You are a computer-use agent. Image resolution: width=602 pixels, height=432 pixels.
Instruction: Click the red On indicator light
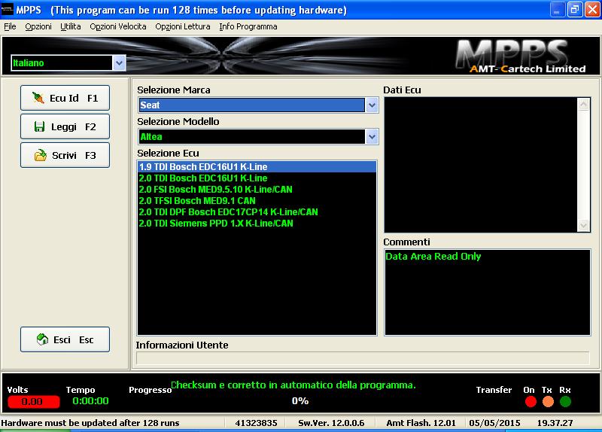(x=531, y=401)
